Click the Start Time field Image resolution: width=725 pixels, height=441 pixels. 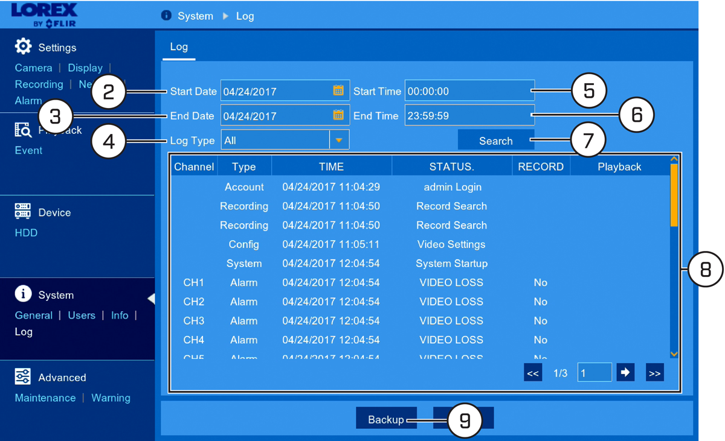pos(469,90)
